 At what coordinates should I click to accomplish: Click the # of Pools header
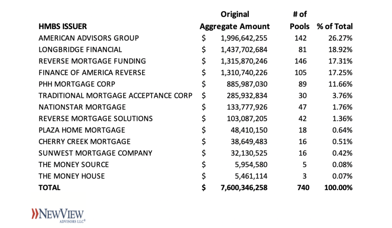[299, 20]
